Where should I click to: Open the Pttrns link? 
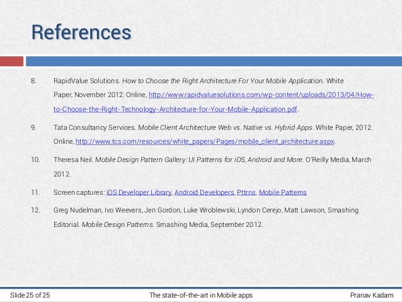(x=246, y=192)
